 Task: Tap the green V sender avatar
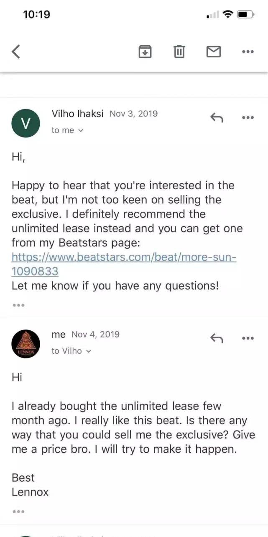coord(26,123)
